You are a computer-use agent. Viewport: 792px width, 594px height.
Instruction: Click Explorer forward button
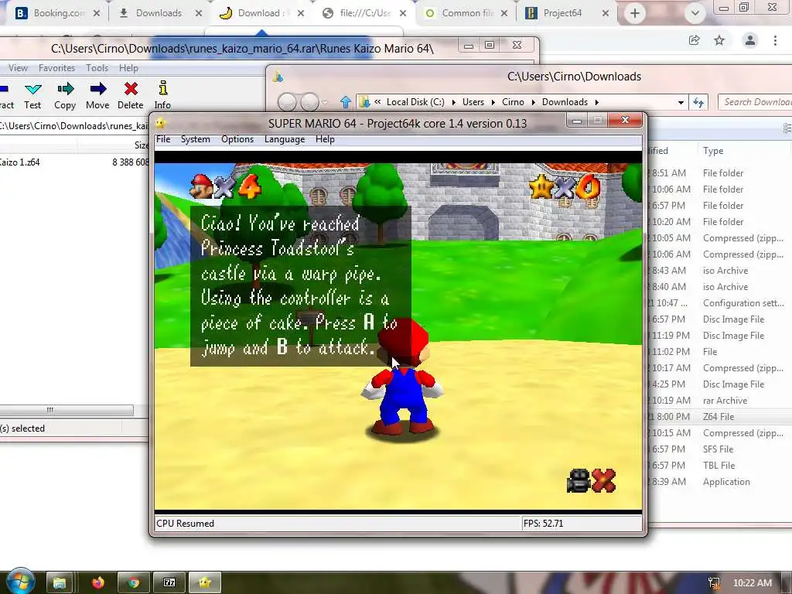click(309, 102)
